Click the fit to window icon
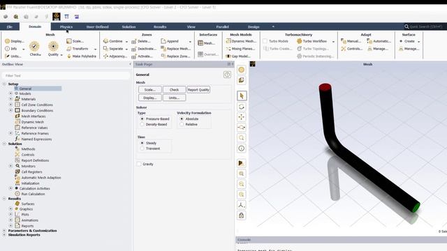The height and width of the screenshot is (251, 447). point(242,174)
